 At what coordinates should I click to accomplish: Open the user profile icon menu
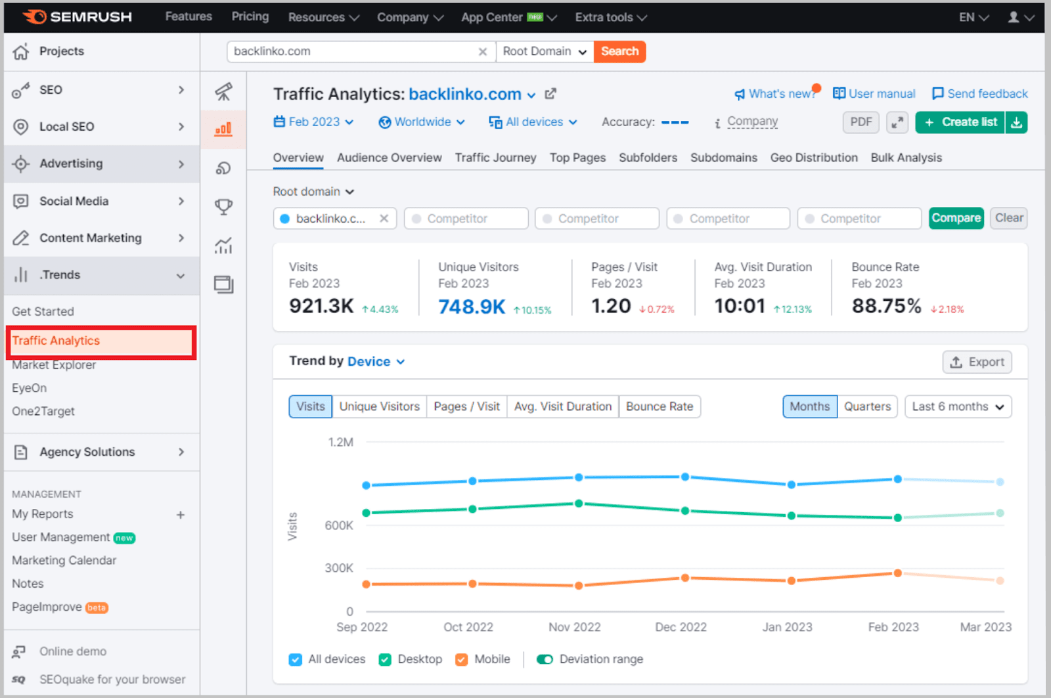(x=1020, y=17)
